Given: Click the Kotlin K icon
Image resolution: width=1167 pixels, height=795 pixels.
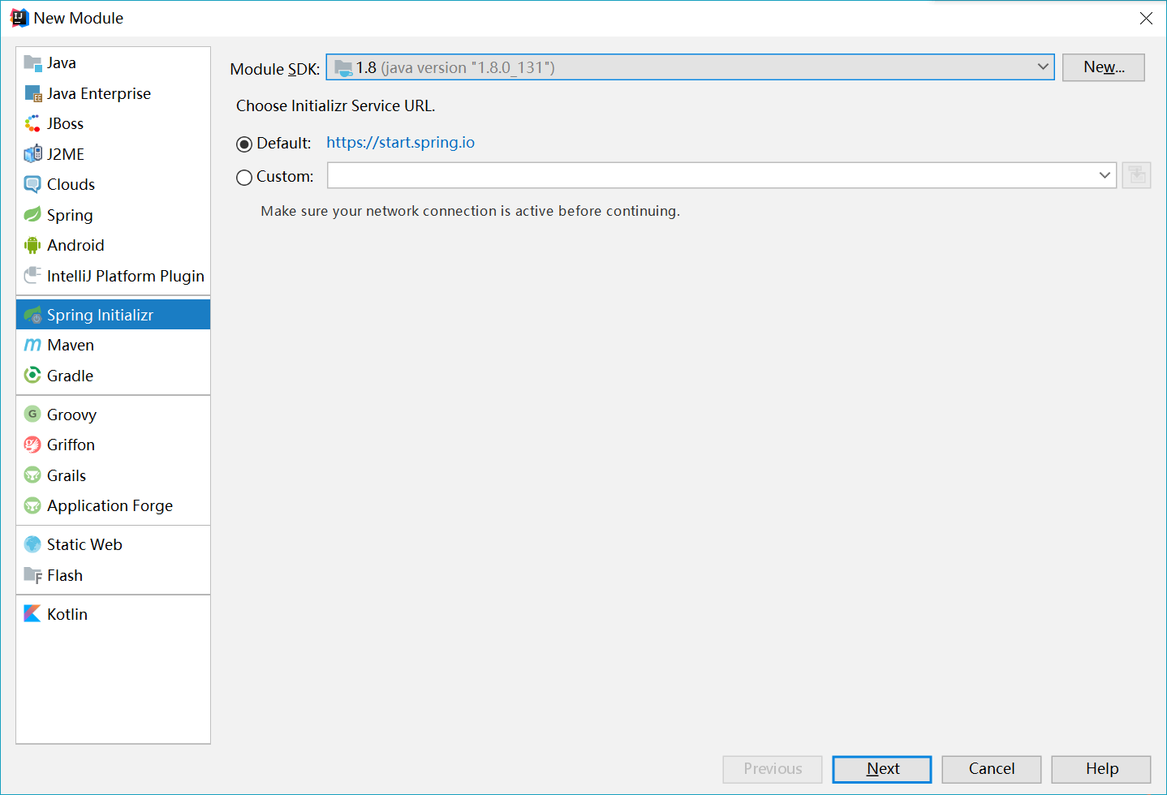Looking at the screenshot, I should 32,614.
